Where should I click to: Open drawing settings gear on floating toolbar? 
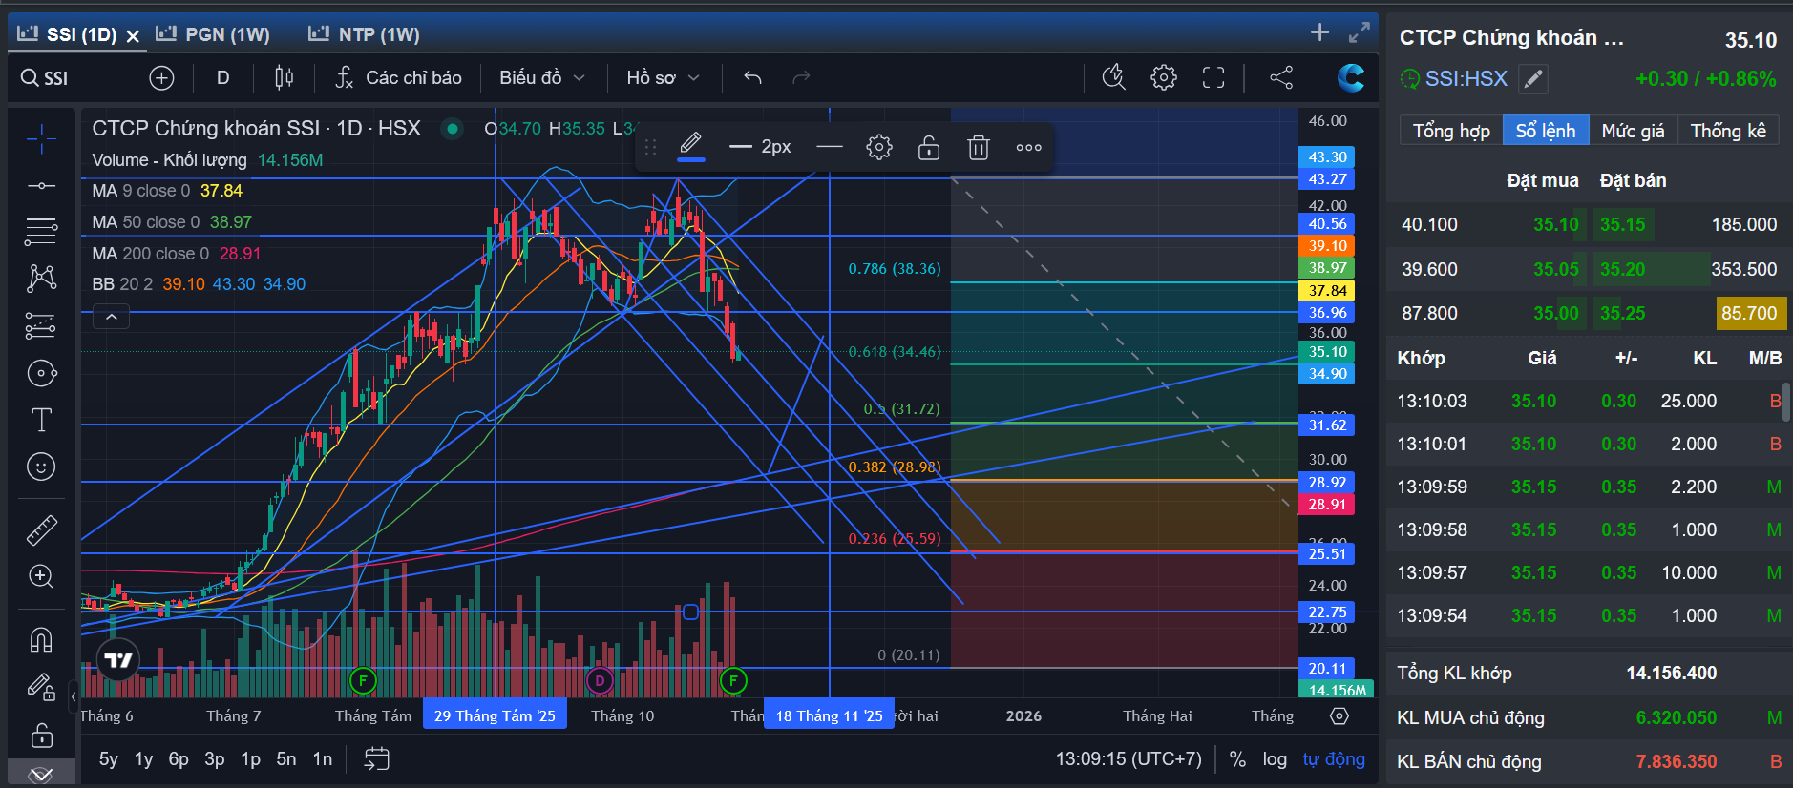[x=879, y=147]
